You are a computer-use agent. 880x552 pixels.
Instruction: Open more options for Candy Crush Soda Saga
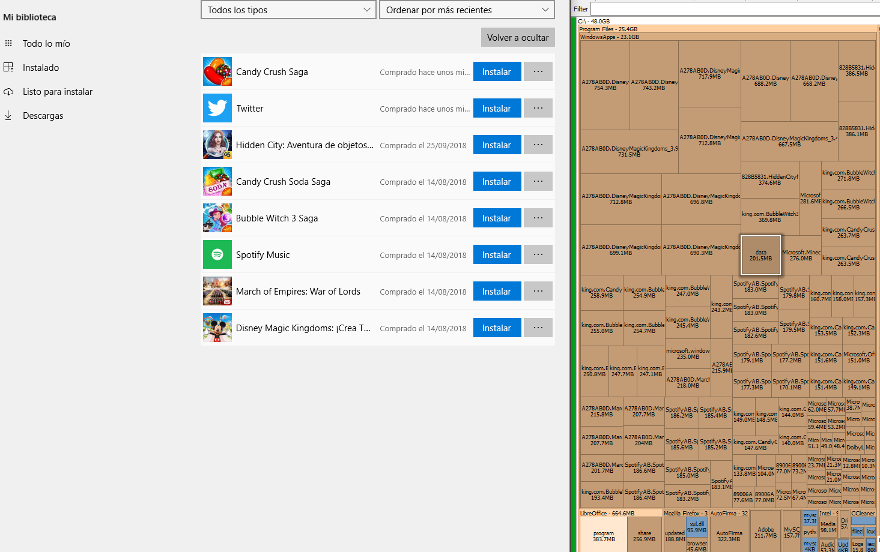pyautogui.click(x=538, y=181)
